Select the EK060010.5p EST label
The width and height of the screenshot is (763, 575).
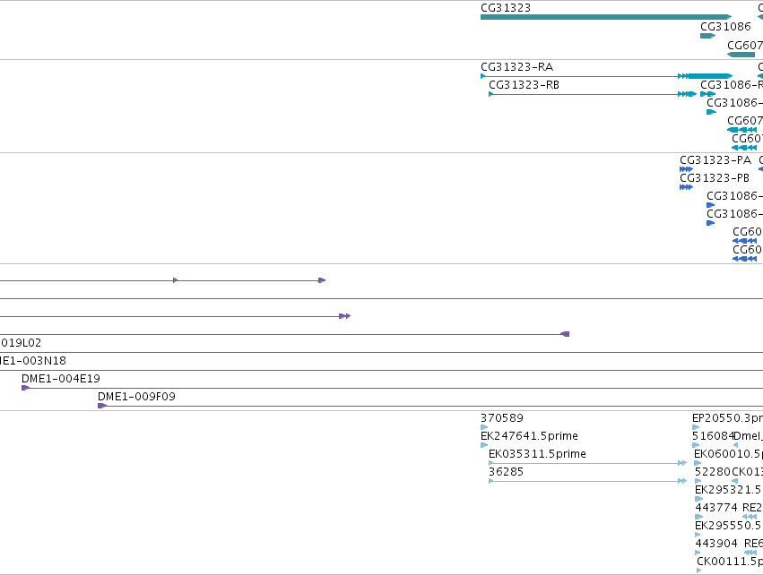(728, 454)
